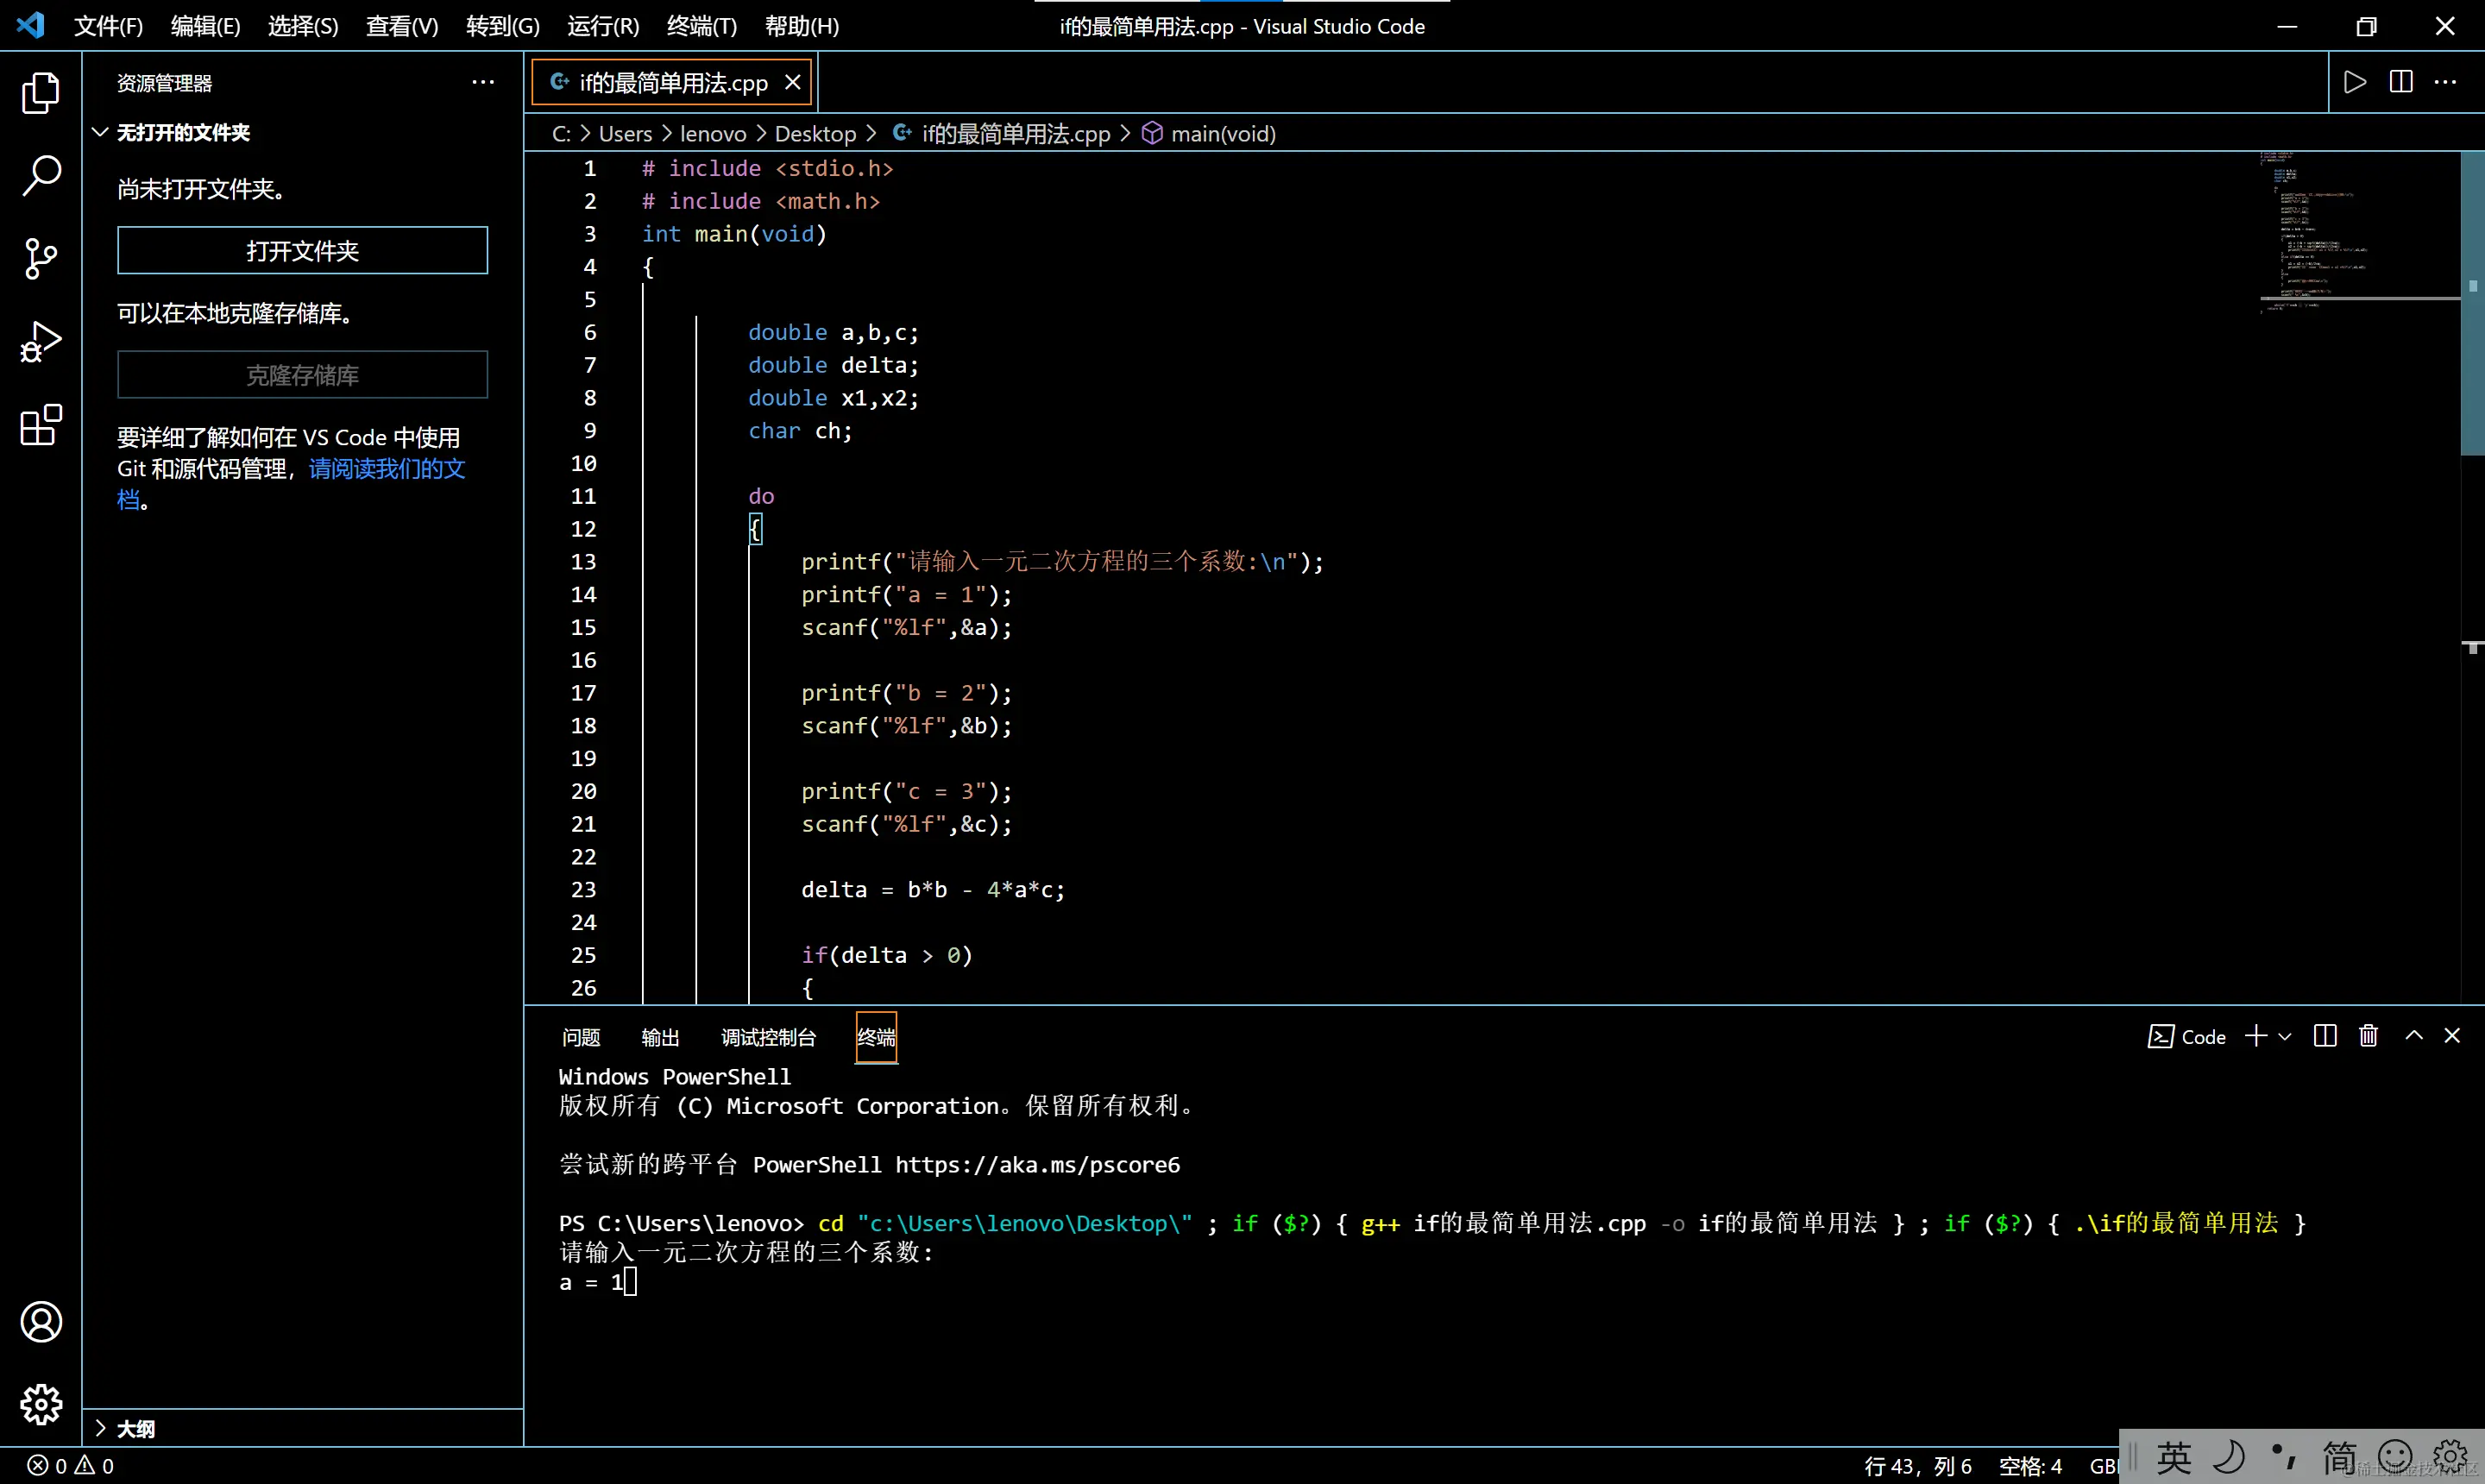Click the Accounts icon
2485x1484 pixels.
pos(41,1322)
